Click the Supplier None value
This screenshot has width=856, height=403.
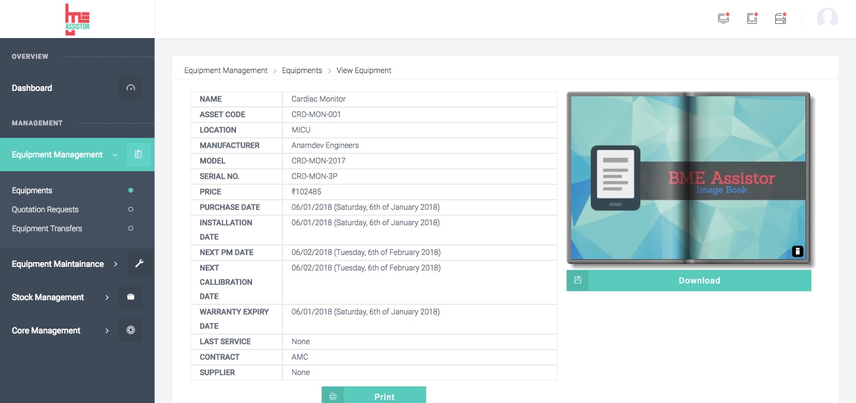[301, 372]
